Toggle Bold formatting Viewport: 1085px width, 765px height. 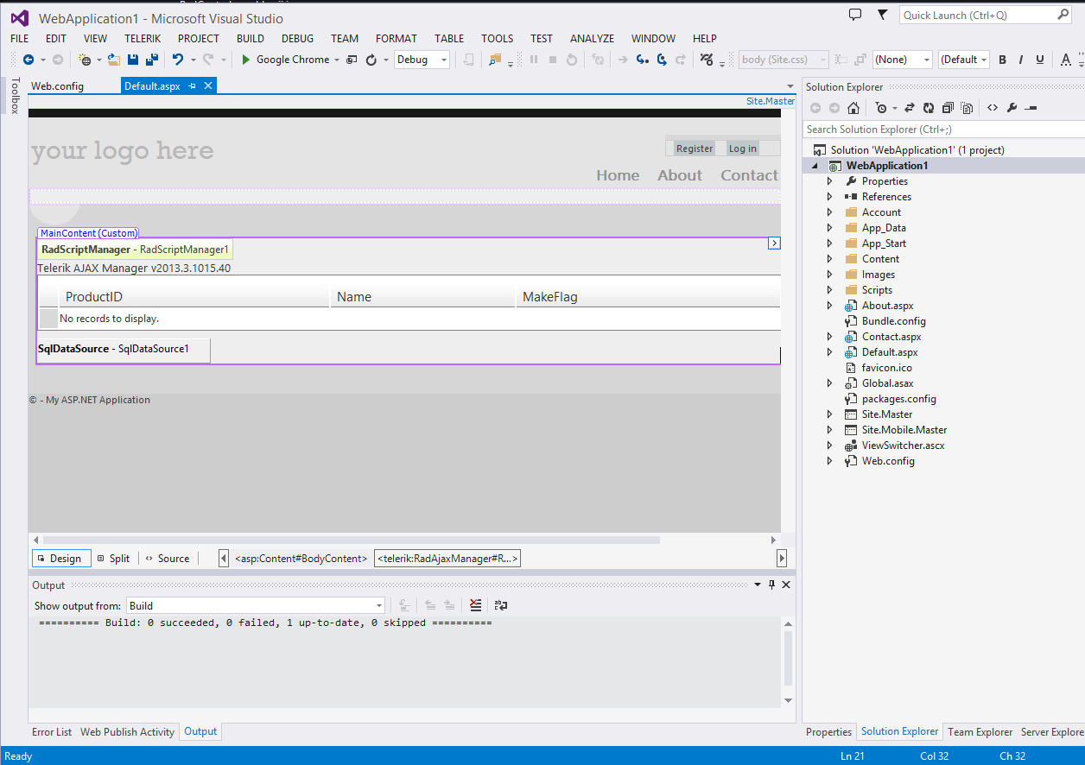point(1003,60)
